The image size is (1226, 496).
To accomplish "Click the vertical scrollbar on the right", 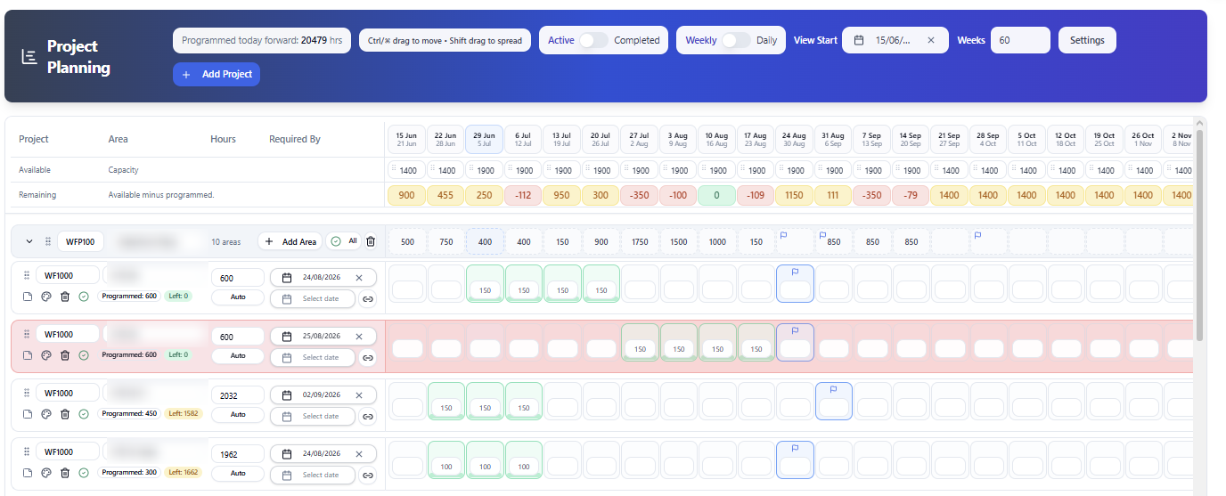I will [x=1199, y=235].
